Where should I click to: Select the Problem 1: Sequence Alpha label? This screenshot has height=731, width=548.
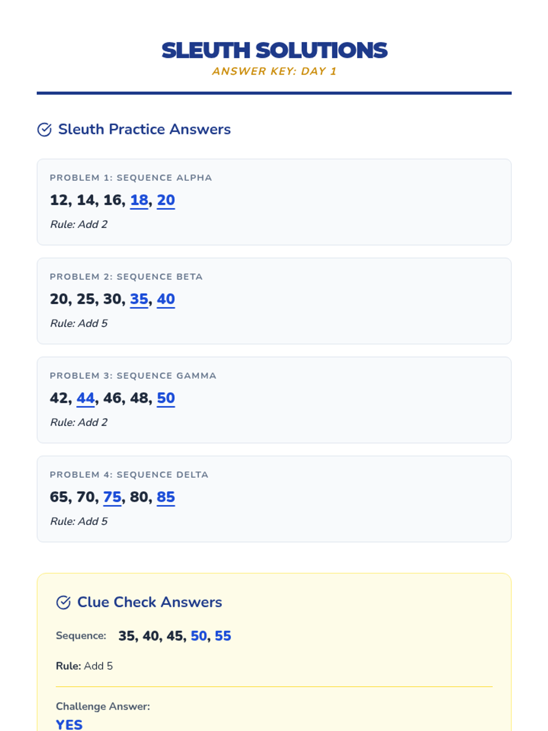pos(131,178)
